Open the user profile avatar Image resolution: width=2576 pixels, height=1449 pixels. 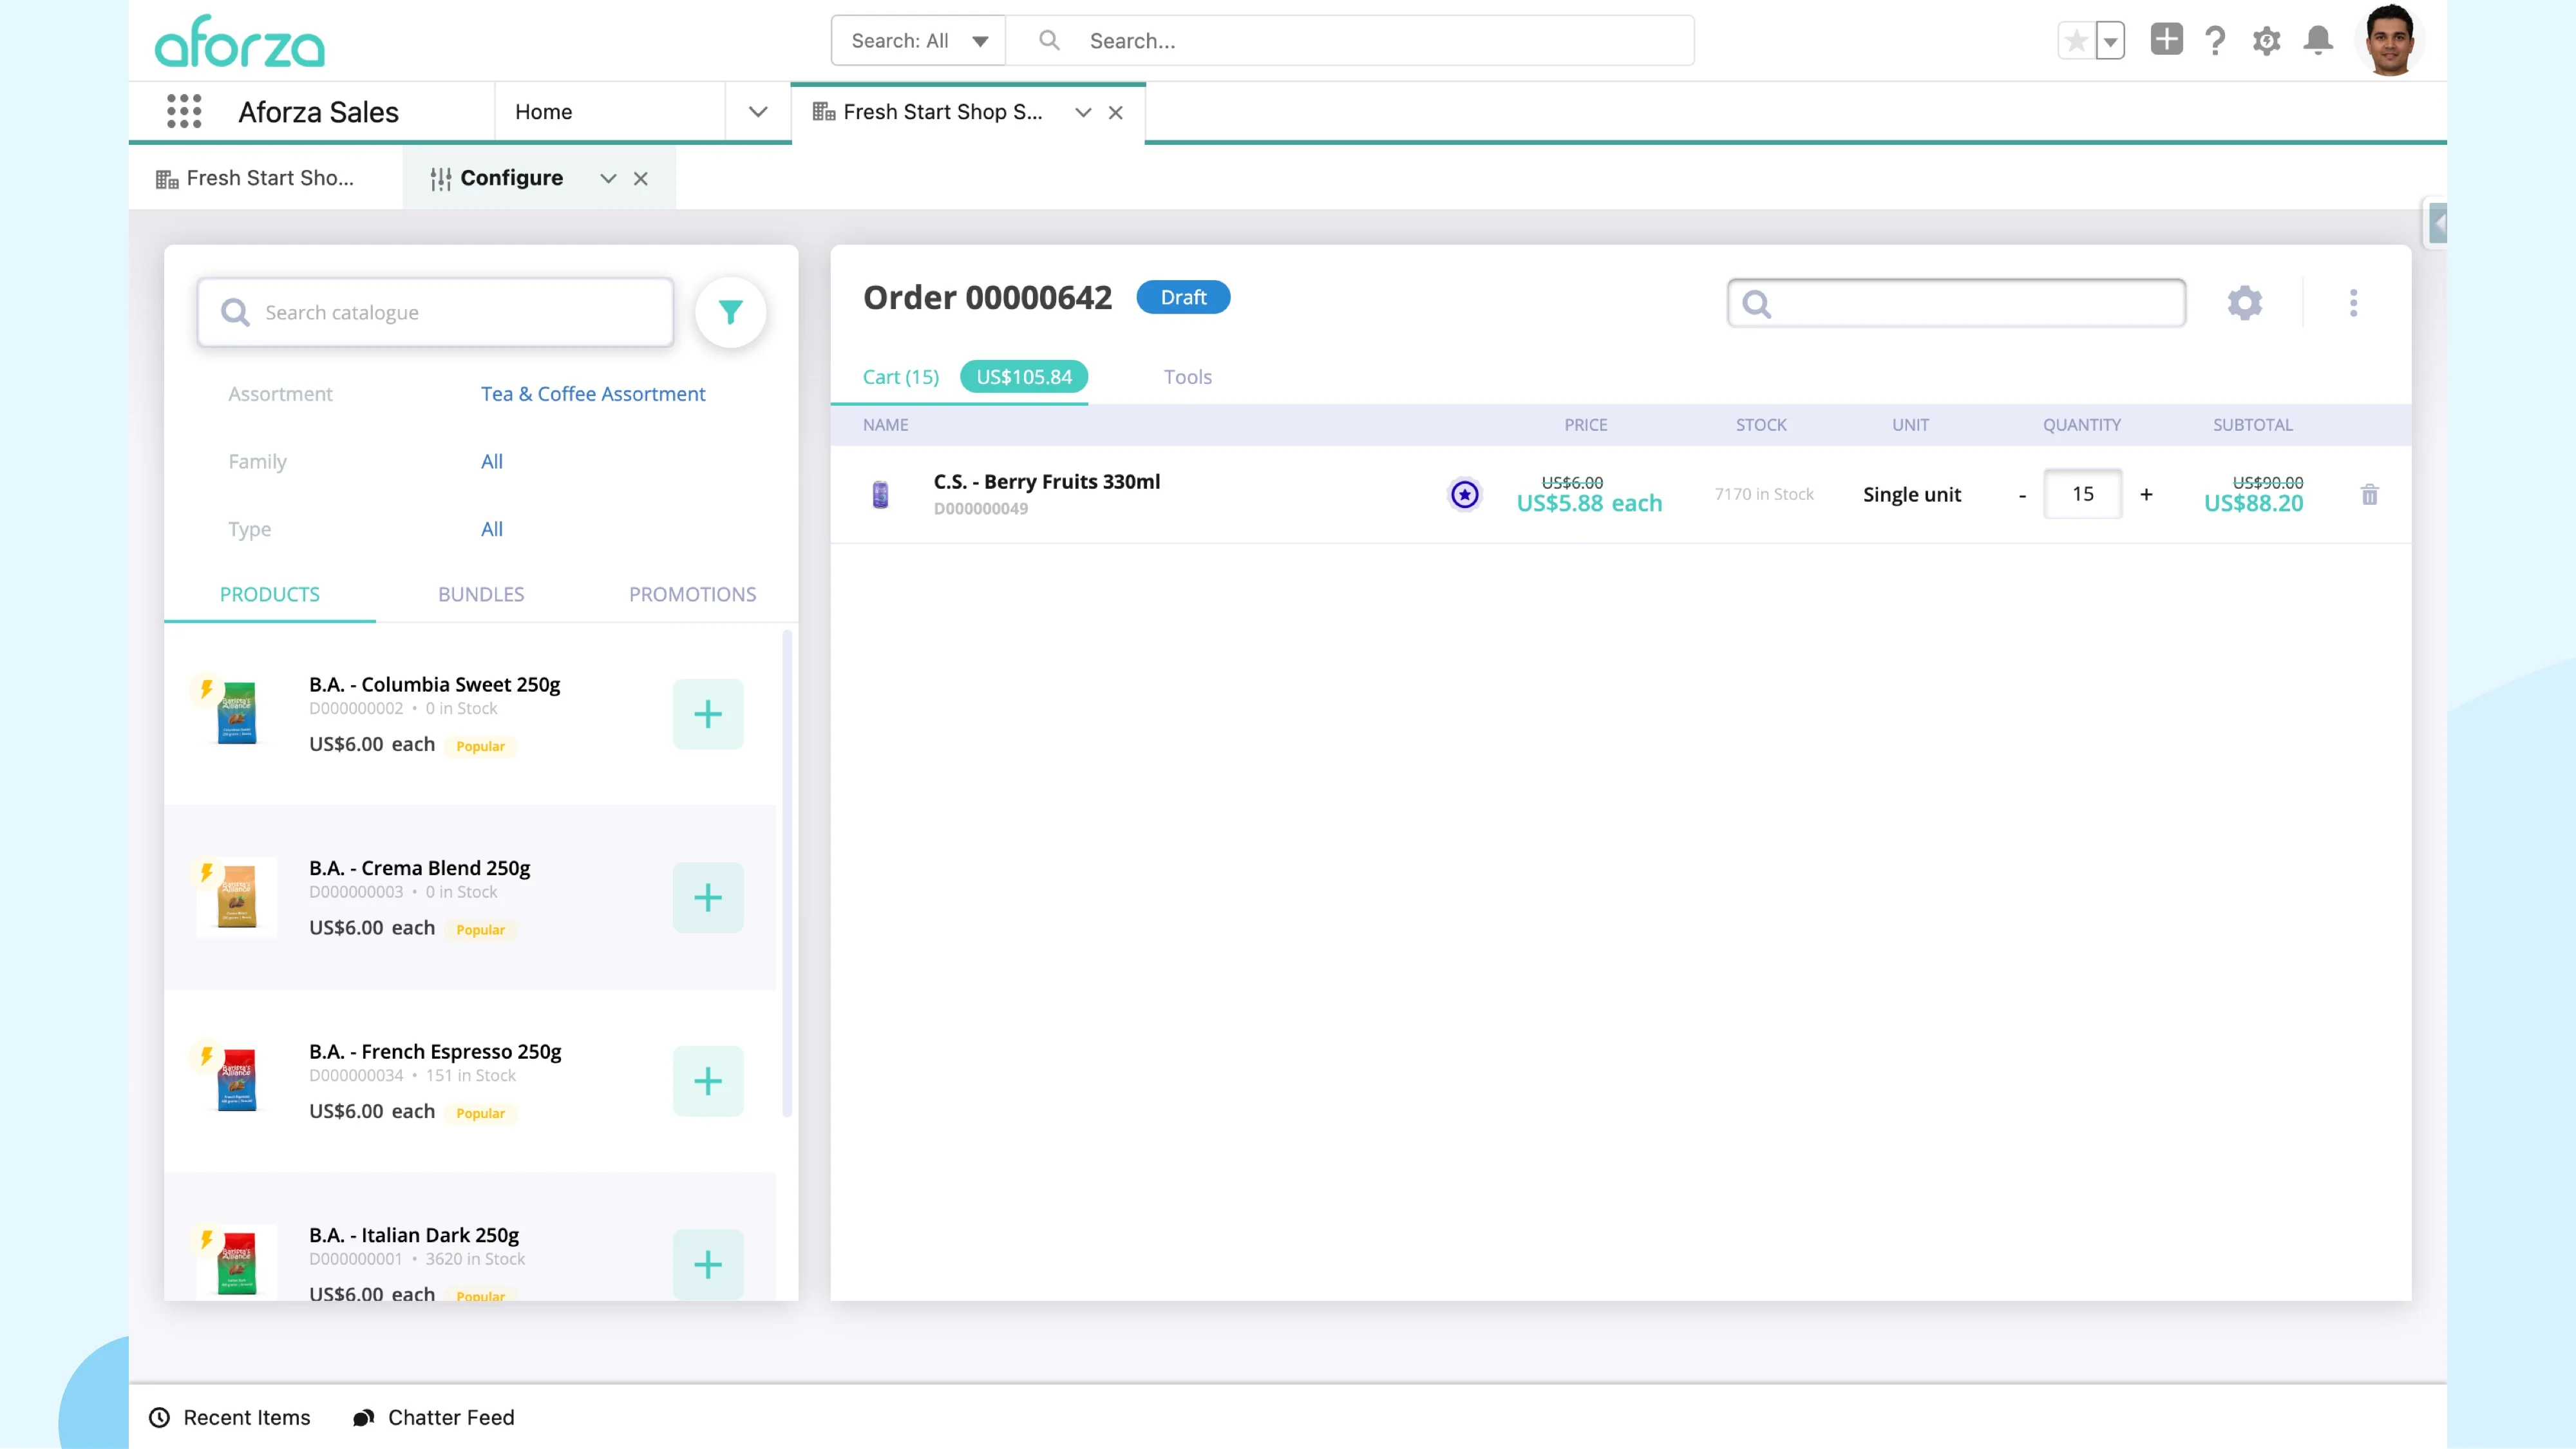(2390, 40)
